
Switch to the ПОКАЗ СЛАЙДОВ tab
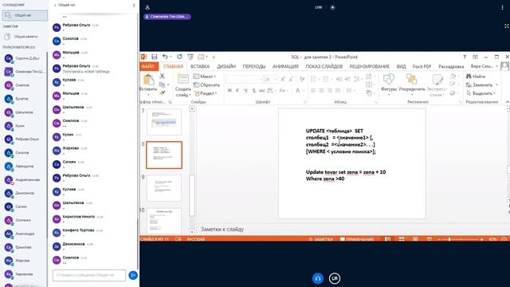coord(324,66)
